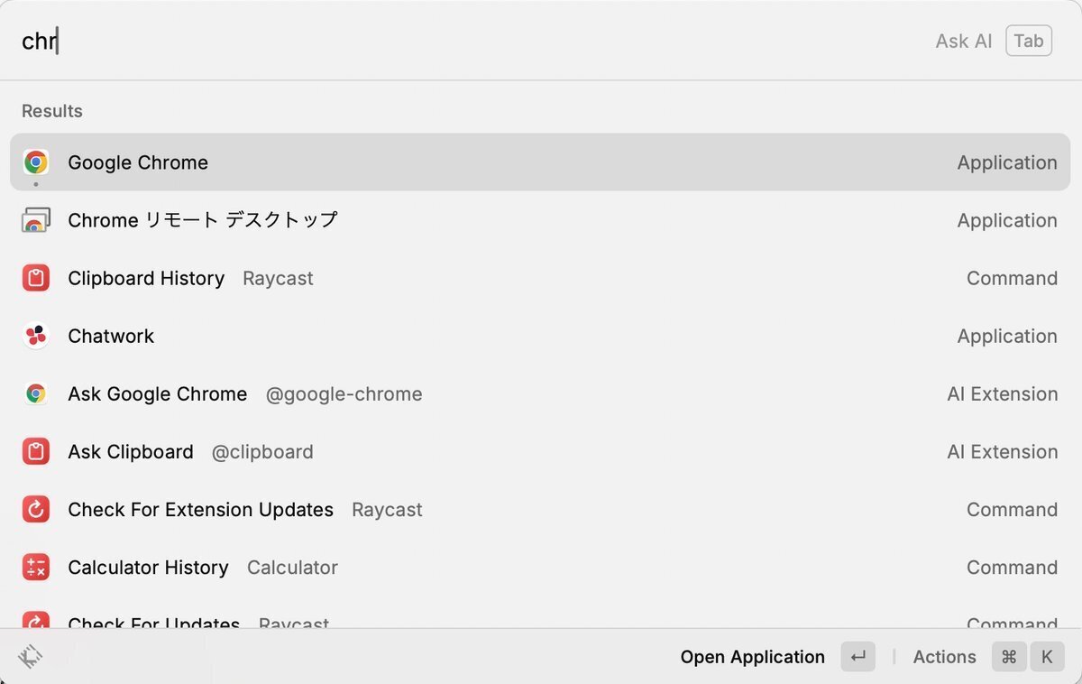The width and height of the screenshot is (1082, 684).
Task: Click the Raycast logo in bottom bar
Action: click(30, 656)
